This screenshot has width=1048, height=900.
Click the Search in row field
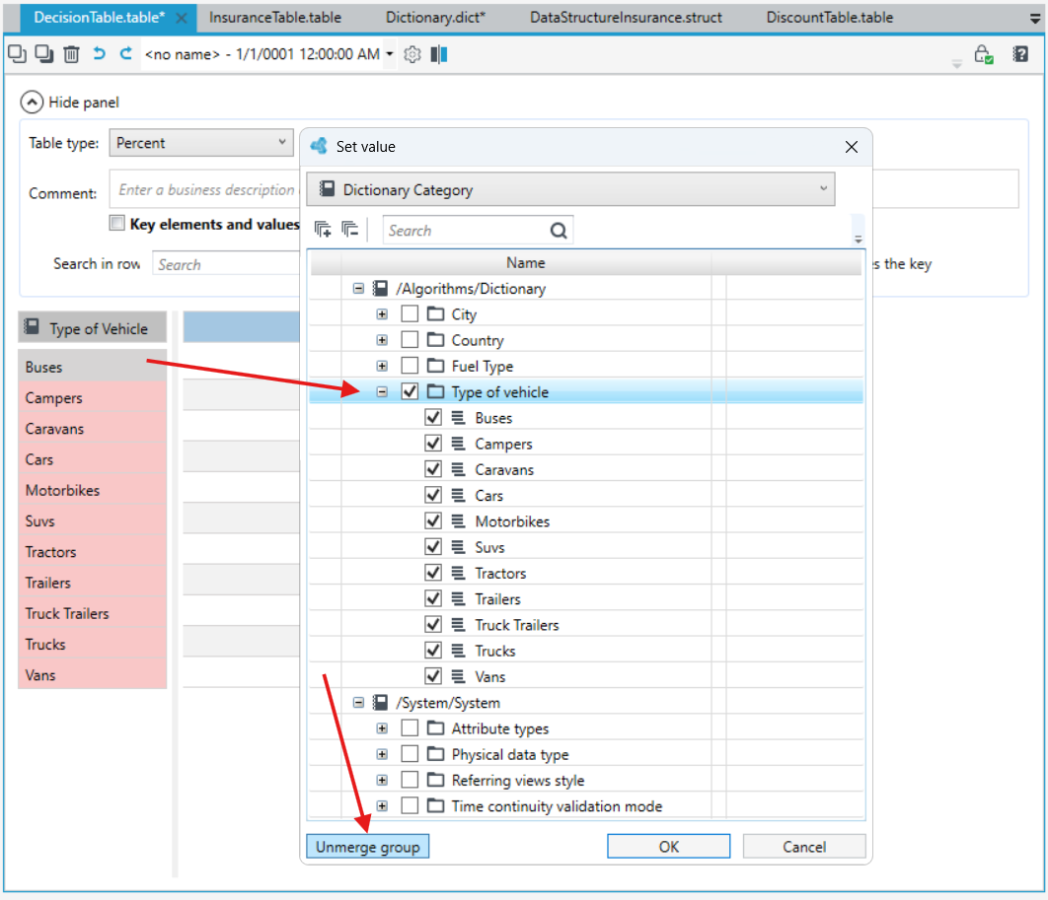(226, 264)
